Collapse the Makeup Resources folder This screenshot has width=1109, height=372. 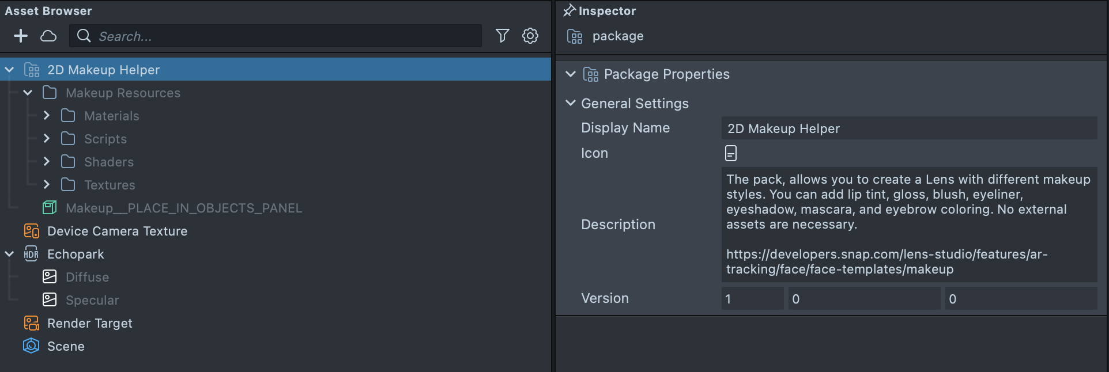(x=28, y=93)
